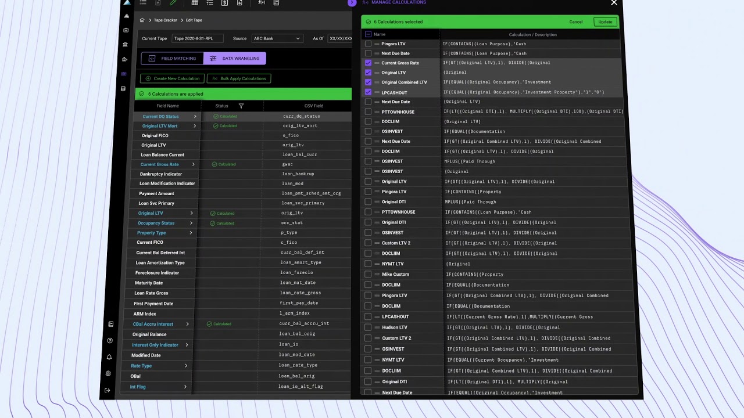Expand the Property Type field row
Viewport: 744px width, 418px height.
coord(191,233)
